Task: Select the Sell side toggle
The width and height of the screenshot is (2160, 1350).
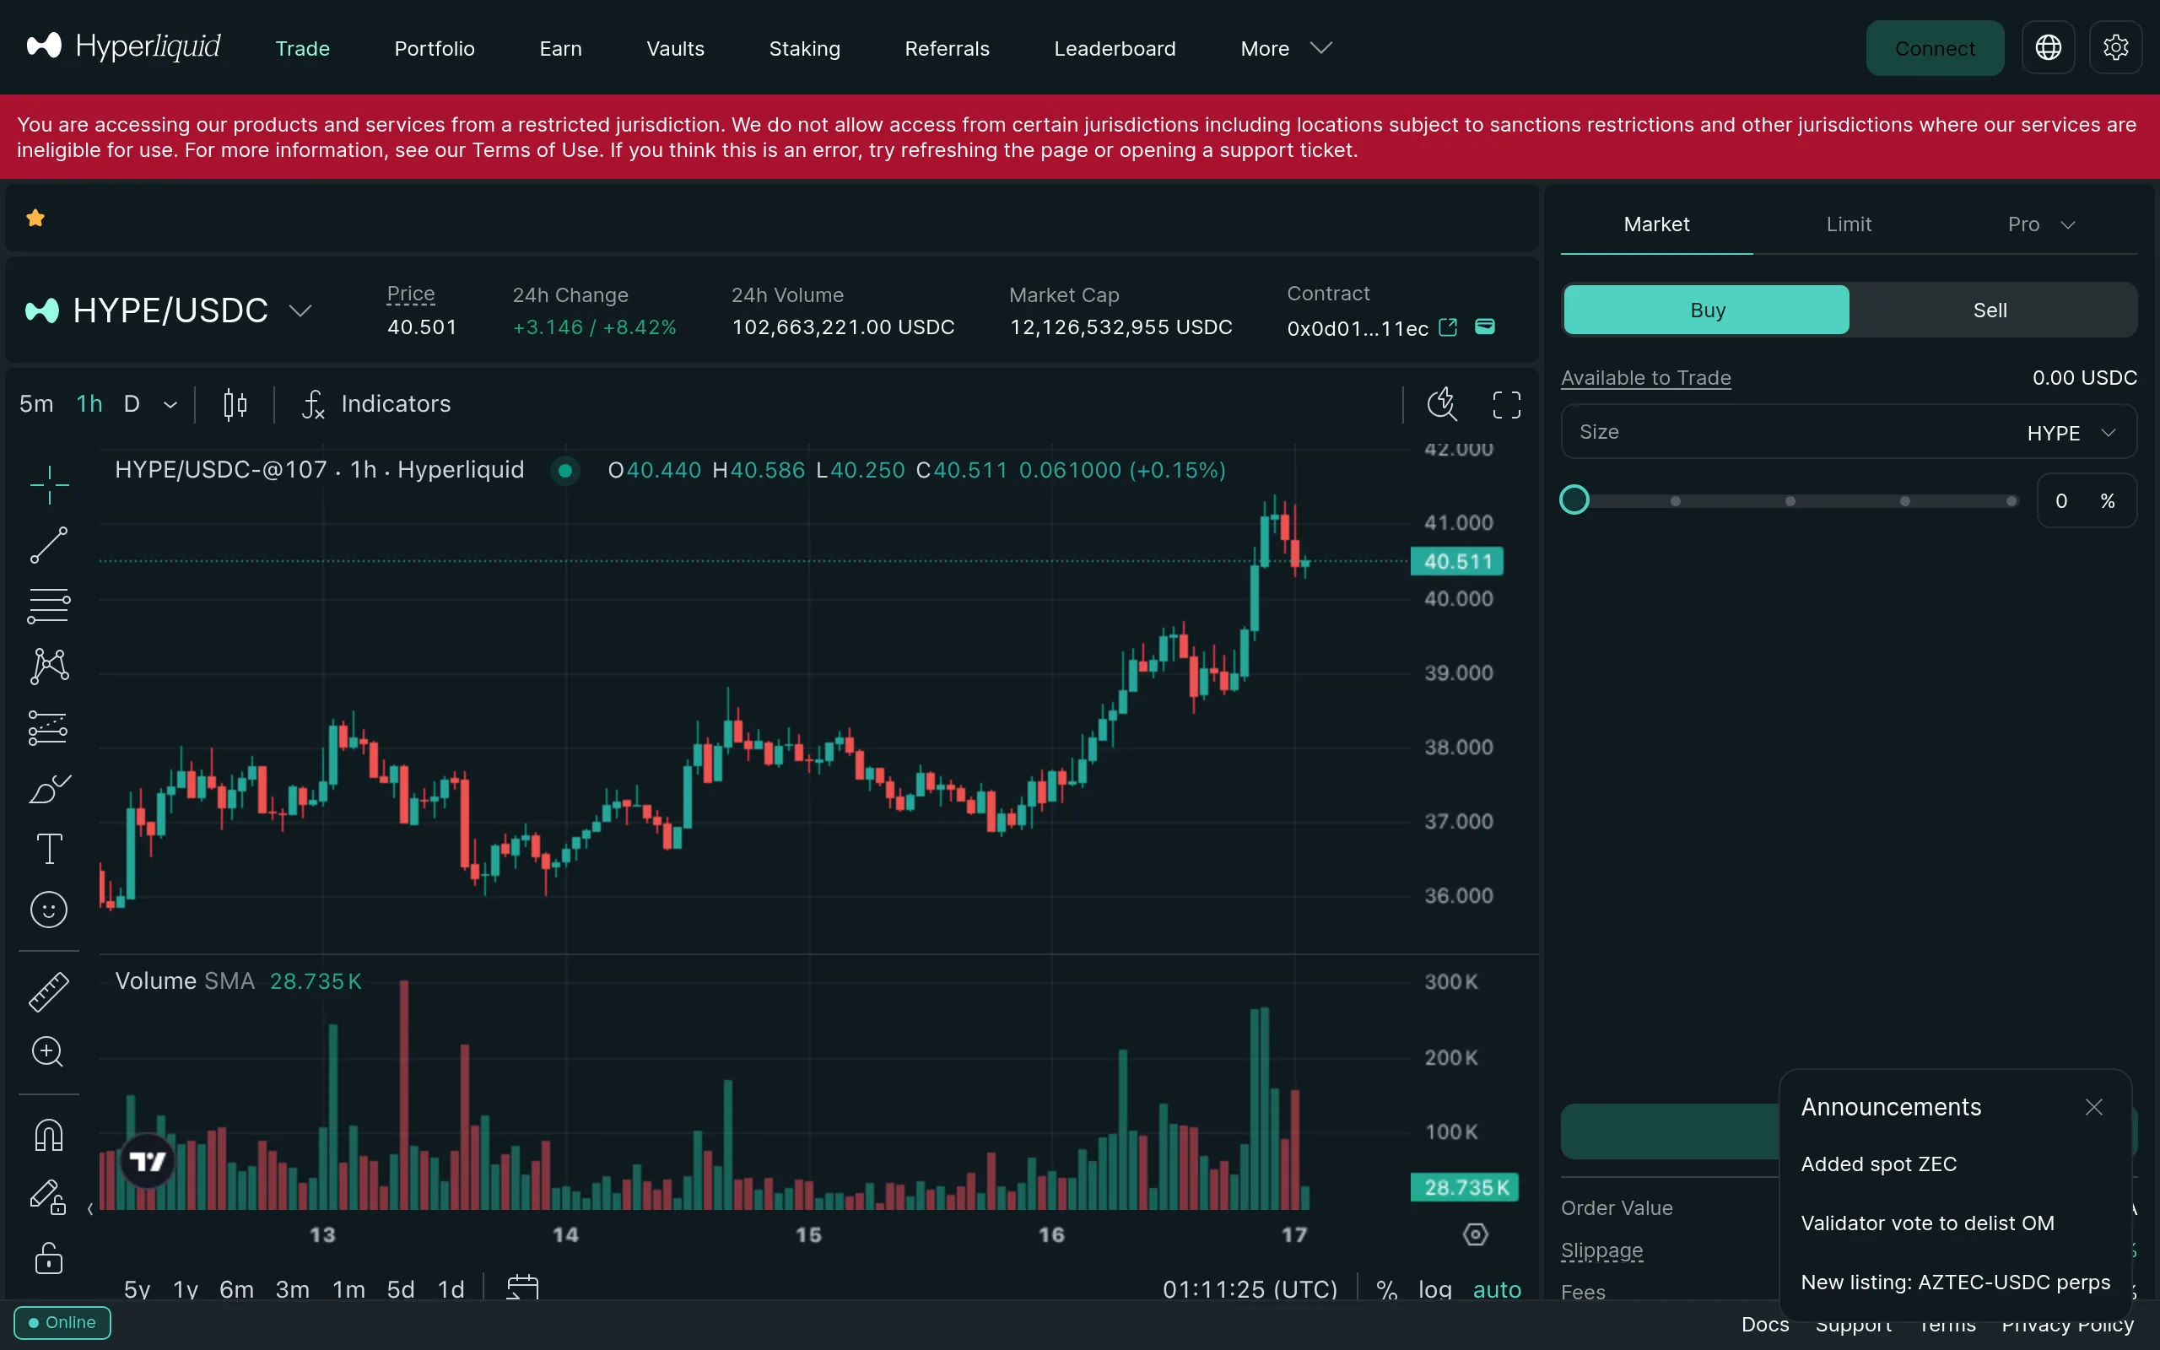Action: pyautogui.click(x=1990, y=310)
